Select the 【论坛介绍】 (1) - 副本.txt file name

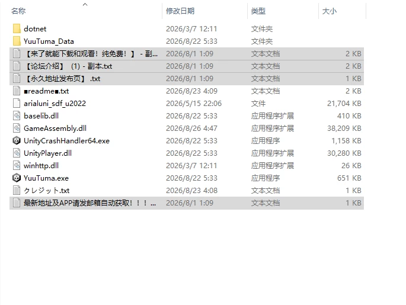[x=68, y=66]
